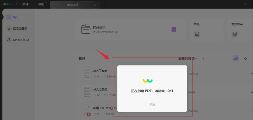
Task: Click the clock icon beside 最近
Action: click(x=9, y=17)
